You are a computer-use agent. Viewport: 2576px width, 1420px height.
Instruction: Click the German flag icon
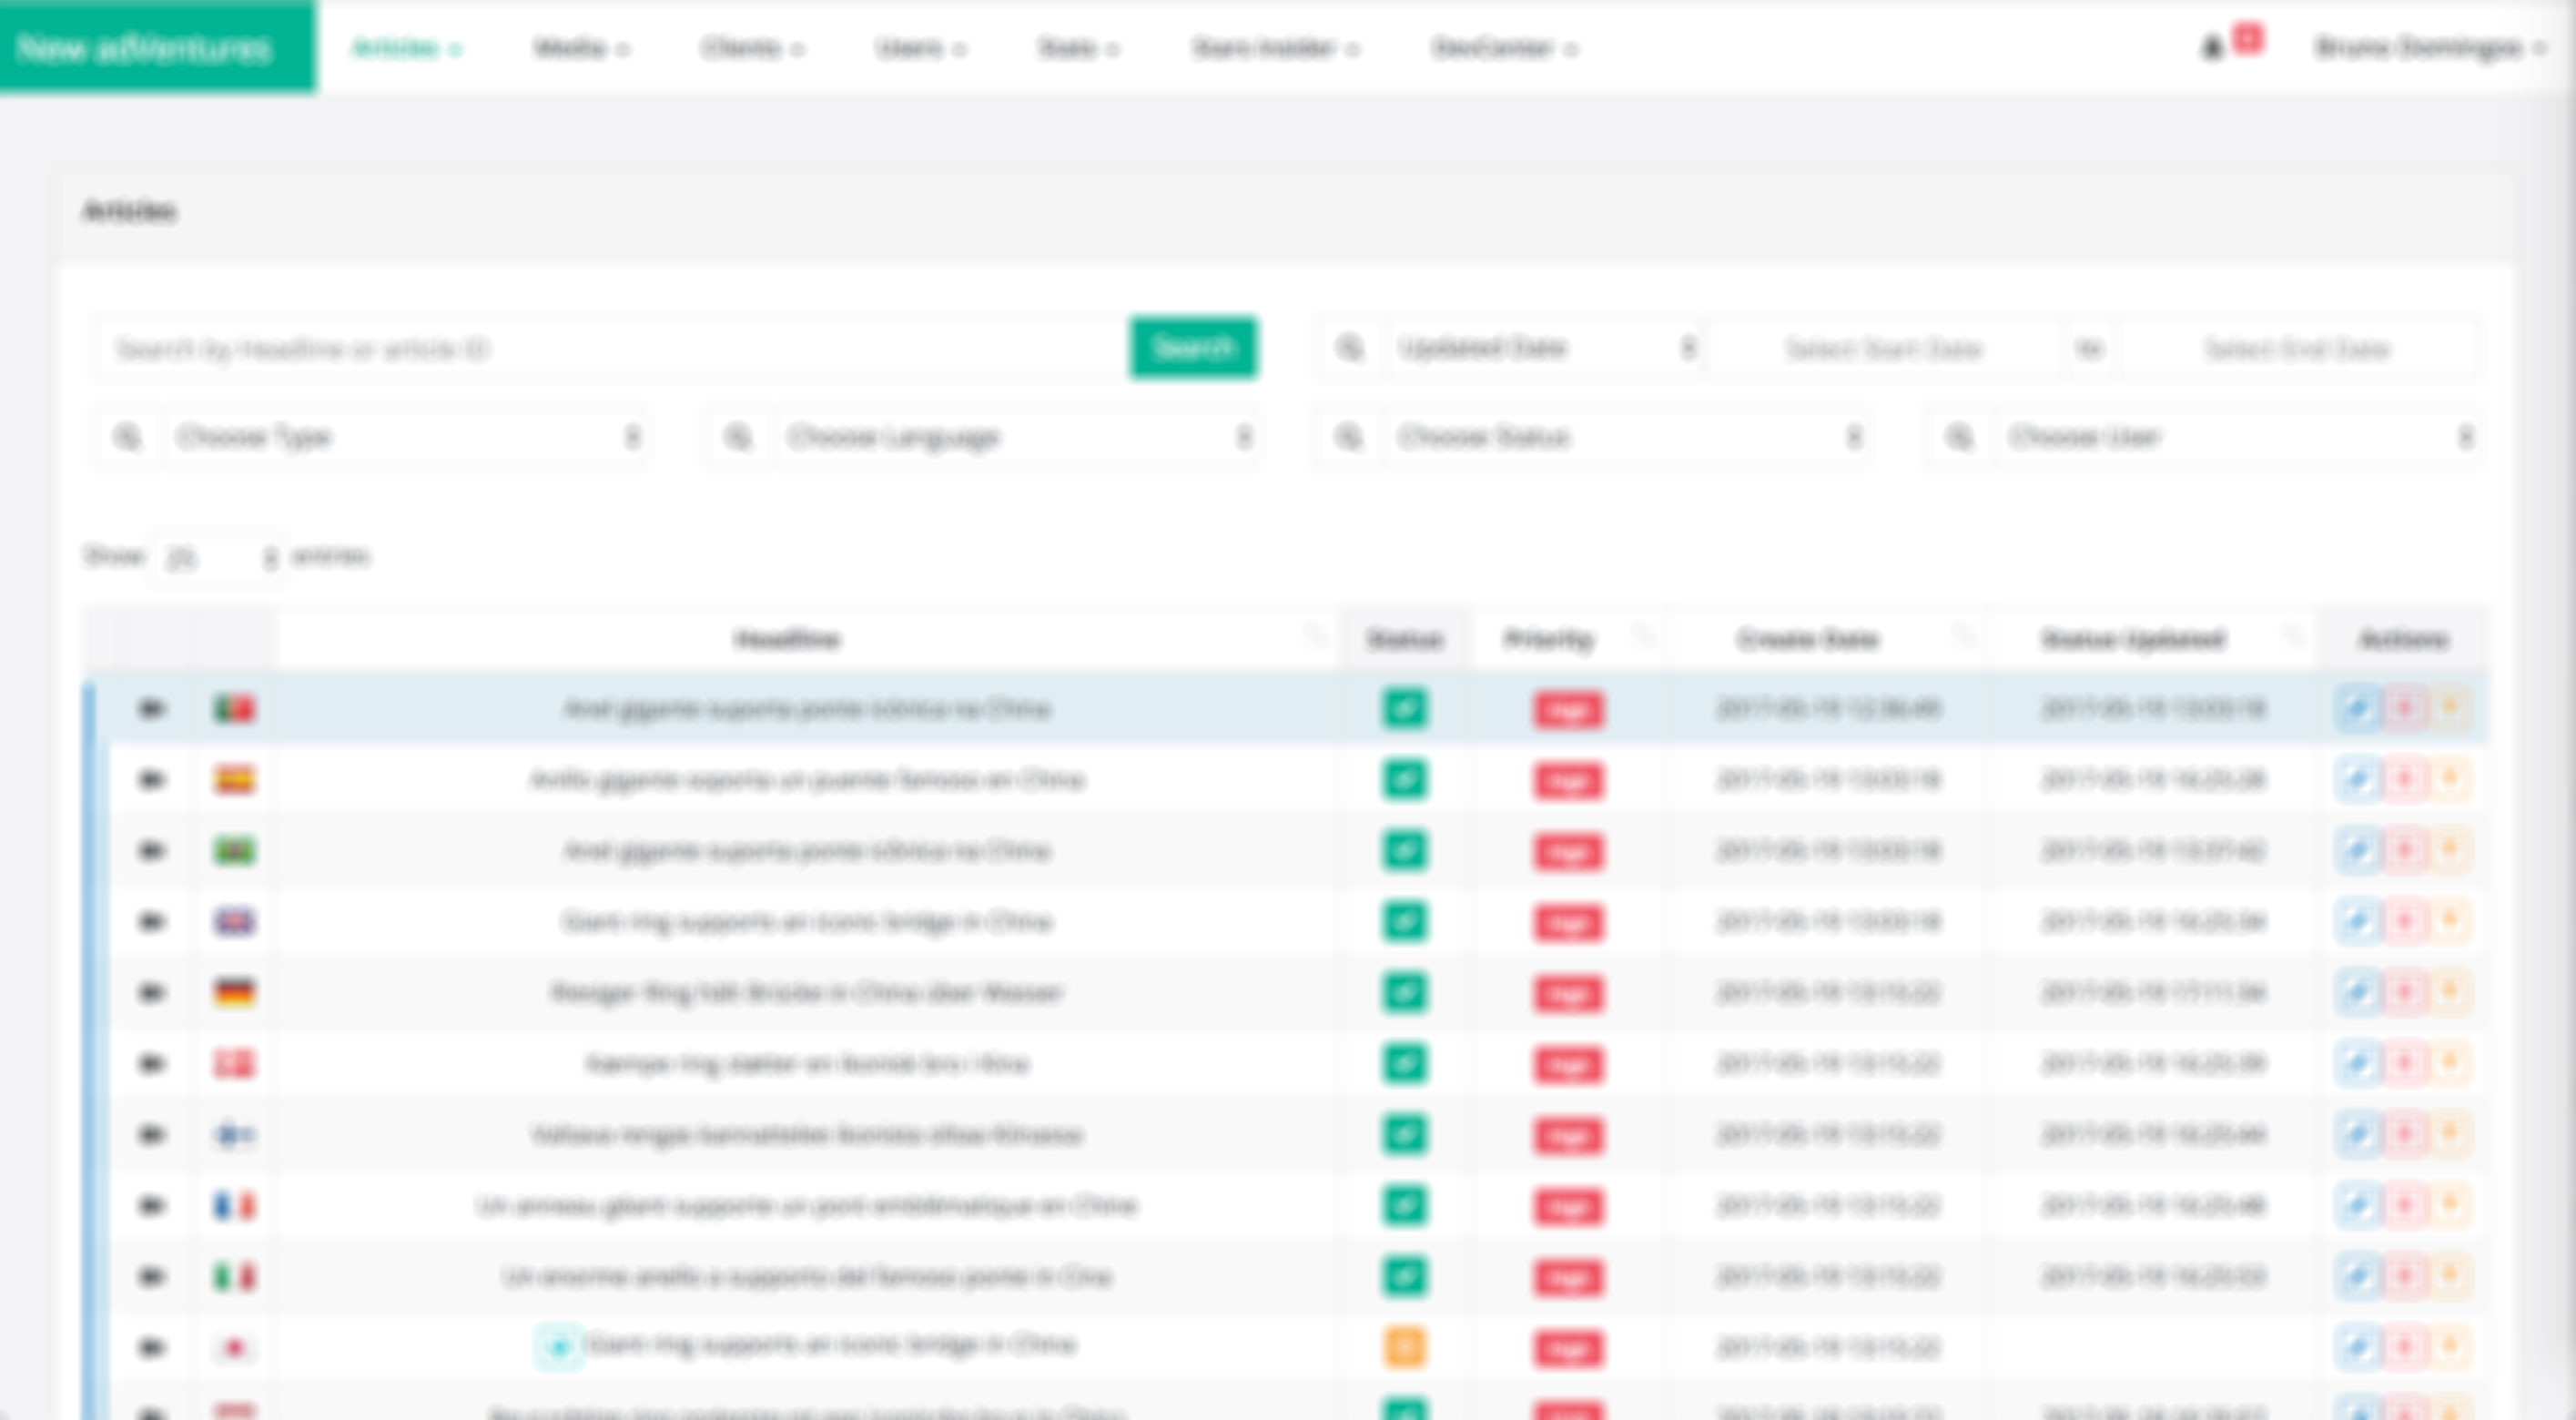click(x=235, y=992)
